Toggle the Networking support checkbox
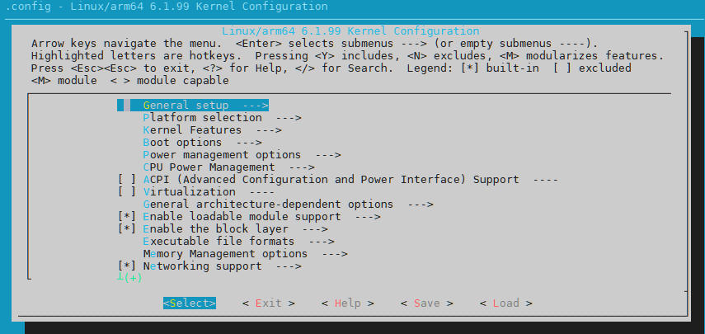Viewport: 705px width, 334px height. [127, 266]
